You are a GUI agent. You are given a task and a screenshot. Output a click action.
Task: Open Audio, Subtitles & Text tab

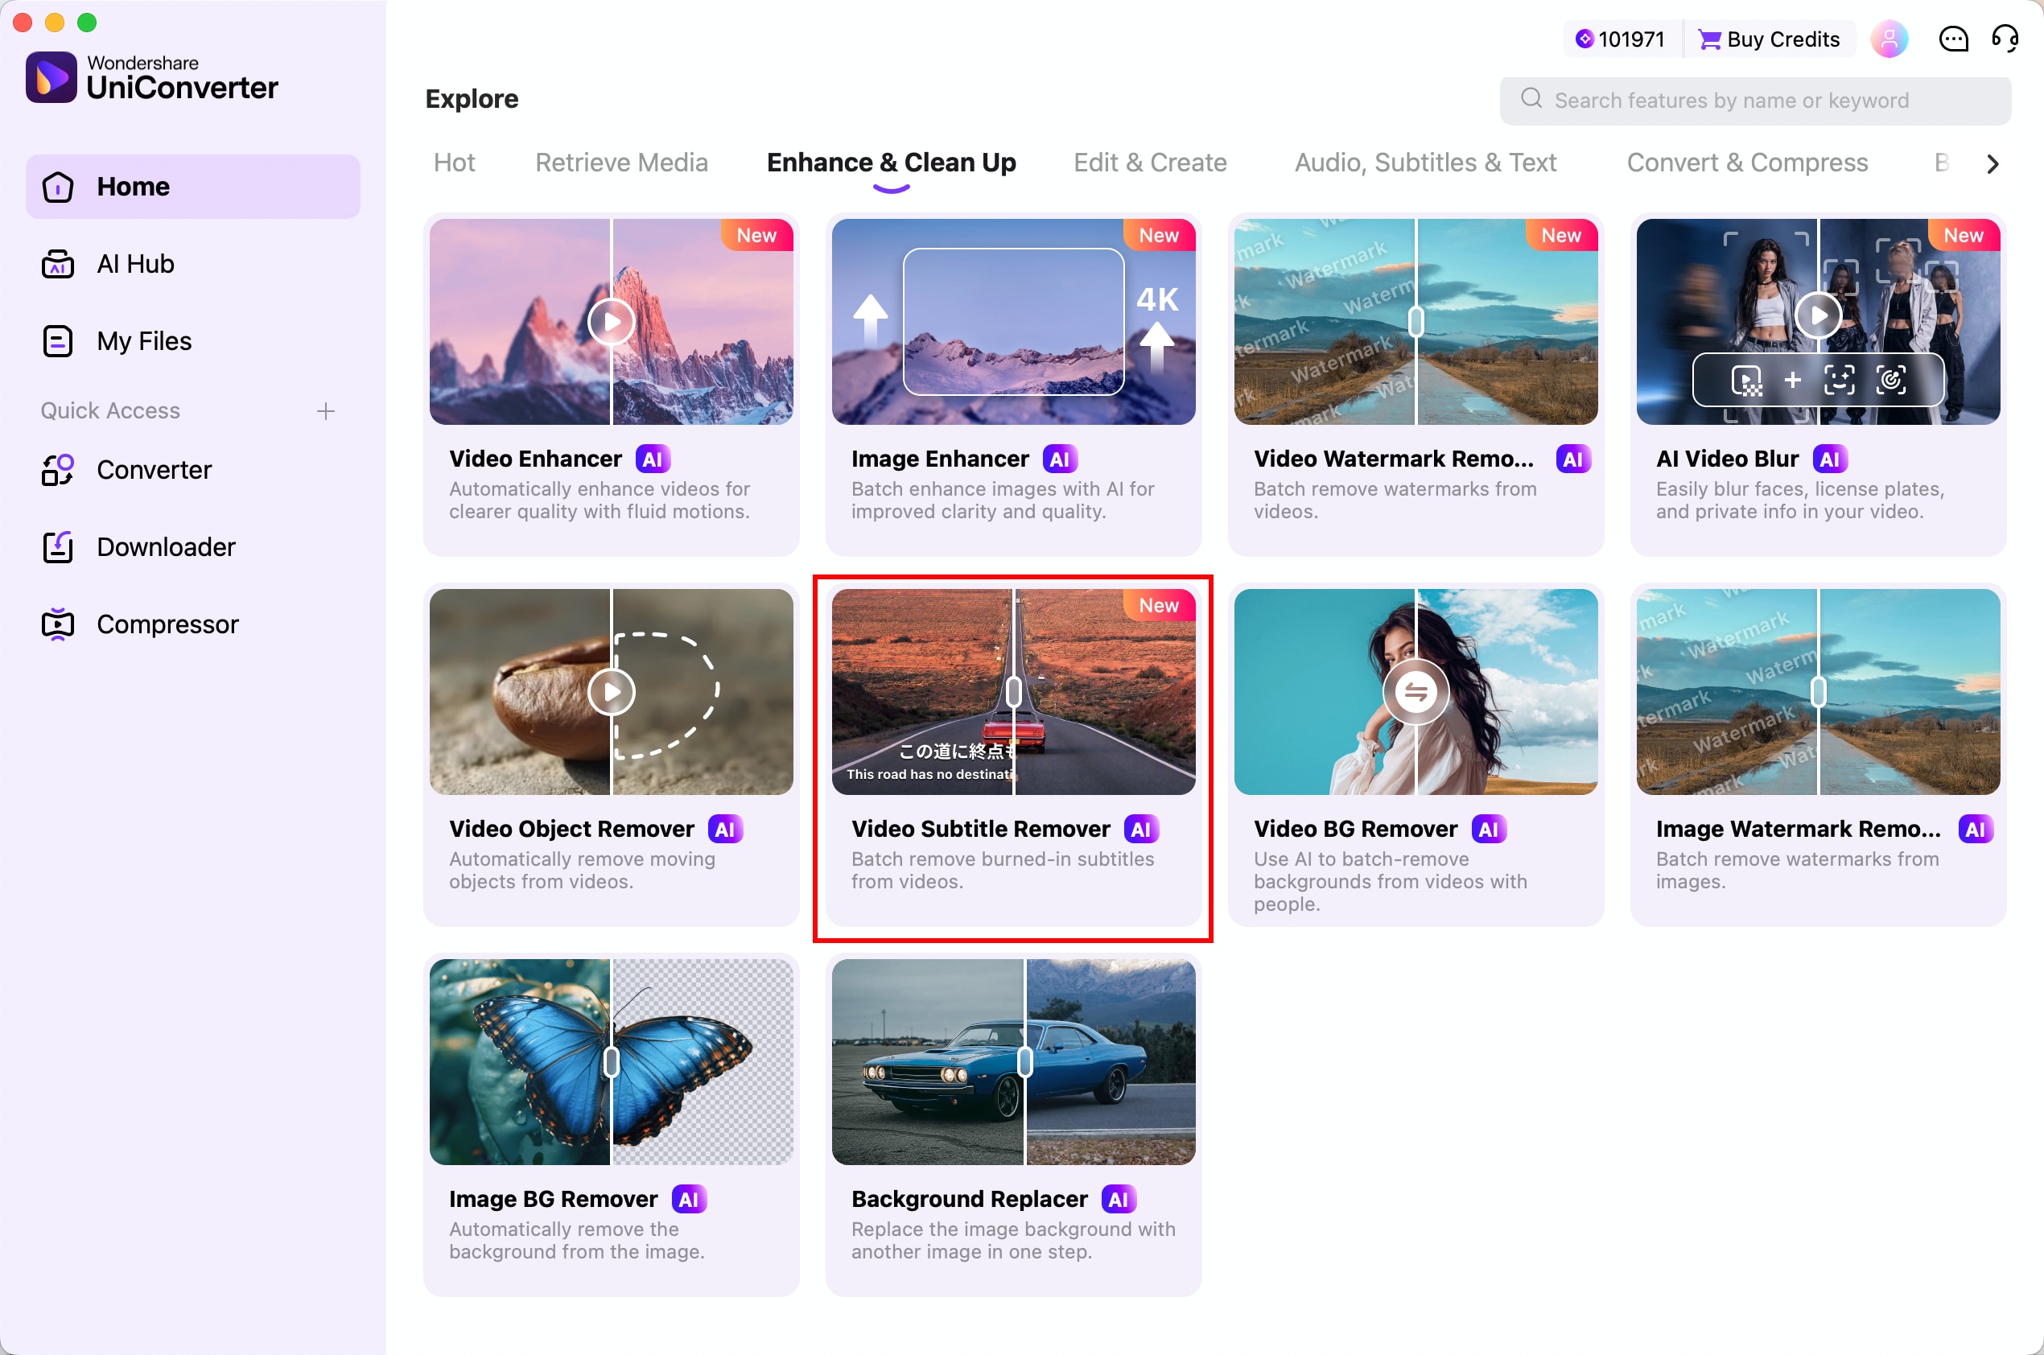click(1425, 163)
